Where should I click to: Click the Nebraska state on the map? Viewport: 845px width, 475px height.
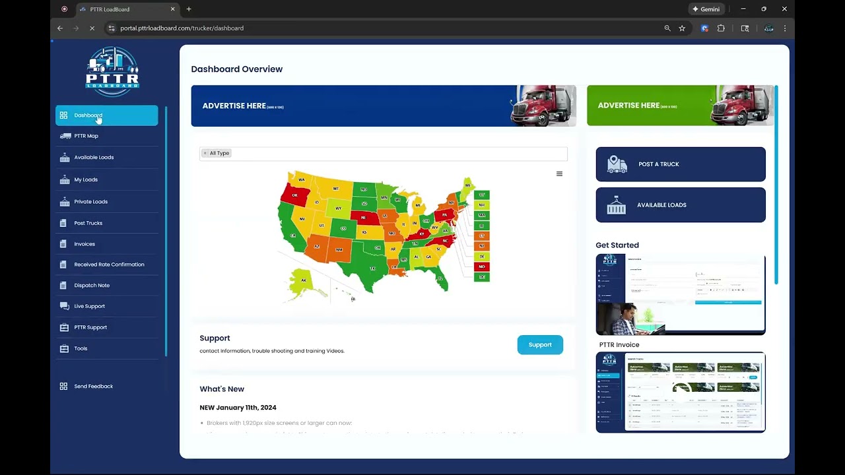pyautogui.click(x=364, y=217)
